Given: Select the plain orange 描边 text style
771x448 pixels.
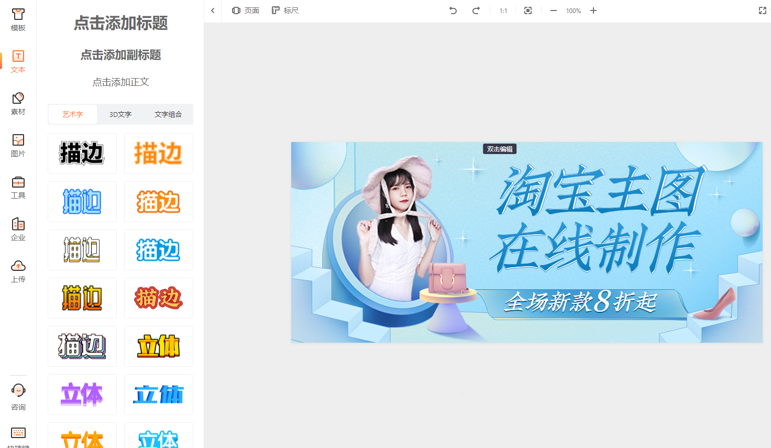Looking at the screenshot, I should (x=159, y=154).
